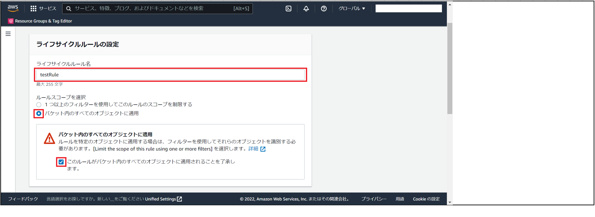
Task: Open Unified Settings link in footer
Action: pyautogui.click(x=160, y=199)
